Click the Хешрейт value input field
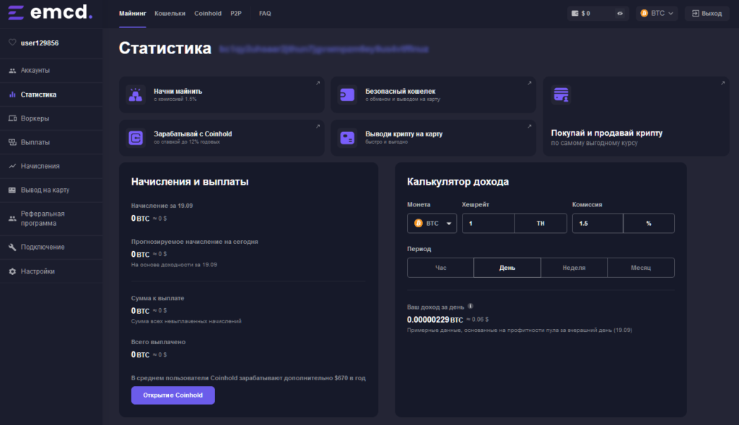This screenshot has width=739, height=425. [488, 224]
